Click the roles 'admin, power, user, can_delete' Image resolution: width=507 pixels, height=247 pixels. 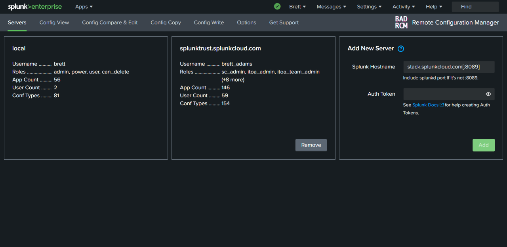[91, 72]
